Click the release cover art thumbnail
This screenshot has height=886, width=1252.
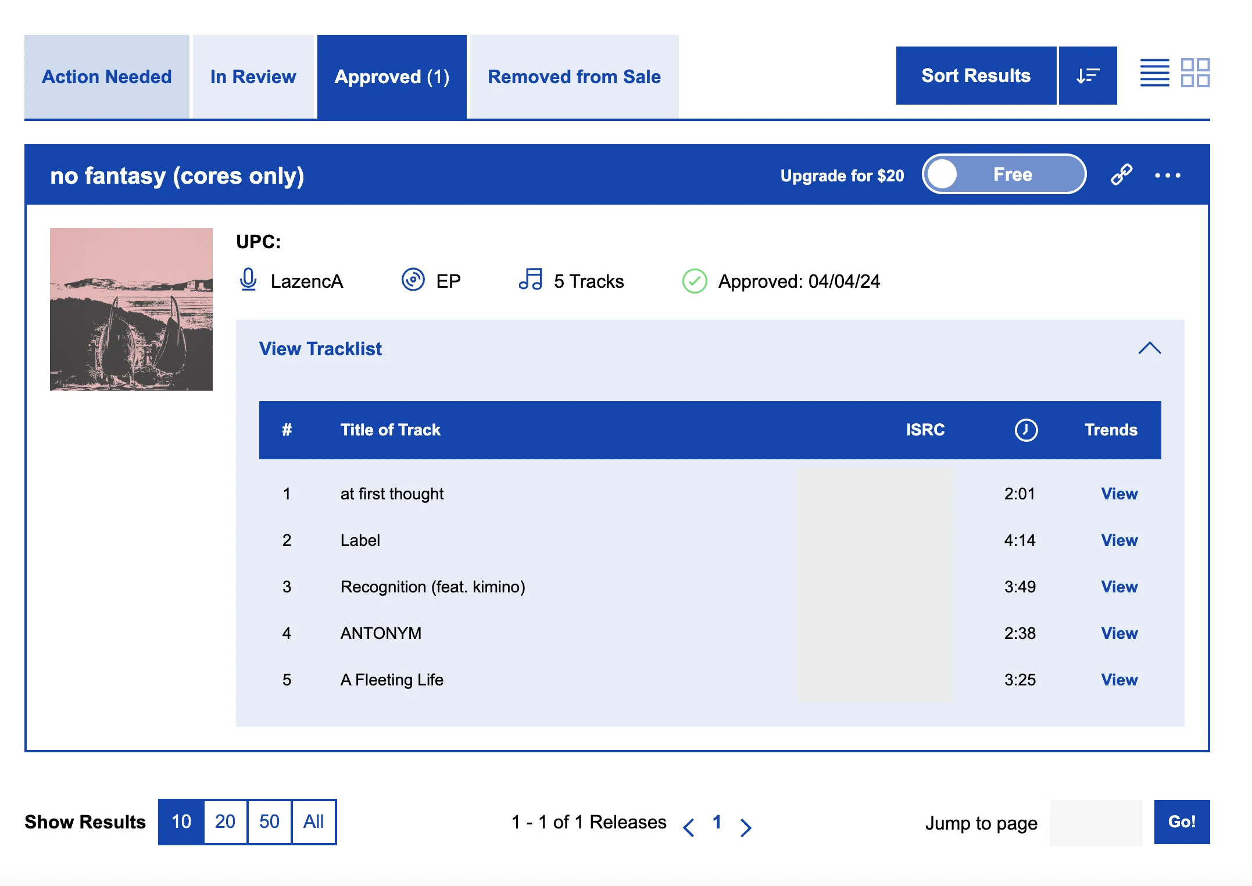(131, 309)
